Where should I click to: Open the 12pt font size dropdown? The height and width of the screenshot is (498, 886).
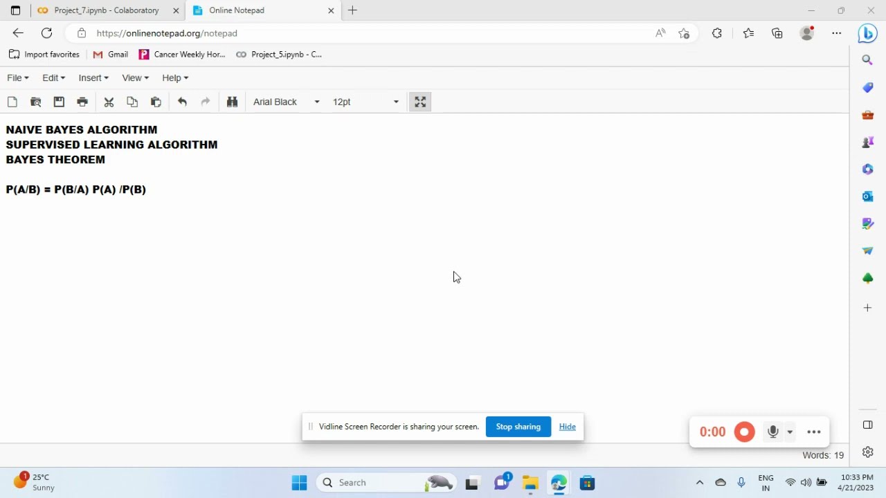365,102
